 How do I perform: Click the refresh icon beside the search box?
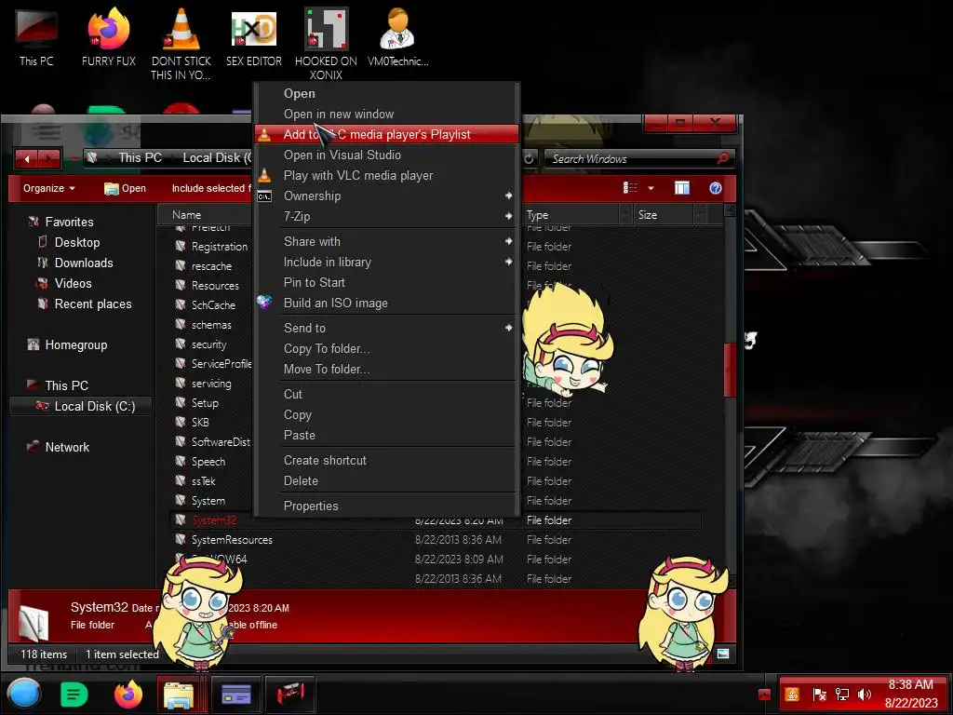pos(529,158)
